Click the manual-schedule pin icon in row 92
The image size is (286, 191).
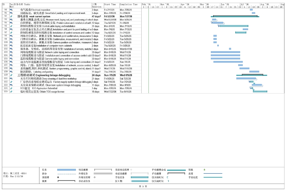point(11,17)
